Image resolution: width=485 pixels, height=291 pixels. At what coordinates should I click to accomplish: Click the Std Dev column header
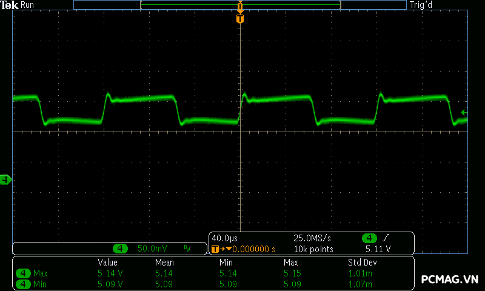pyautogui.click(x=362, y=263)
